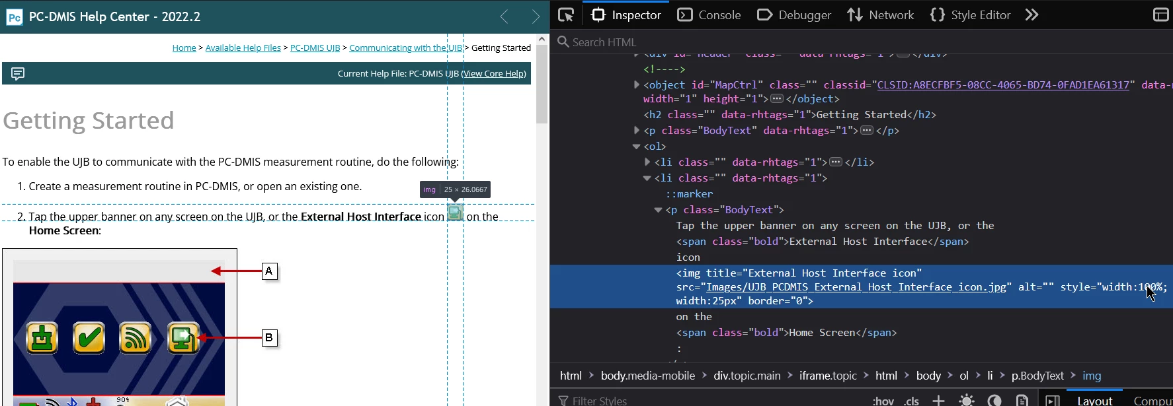Image resolution: width=1173 pixels, height=406 pixels.
Task: Select body.media-mobile in the breadcrumb bar
Action: tap(647, 376)
